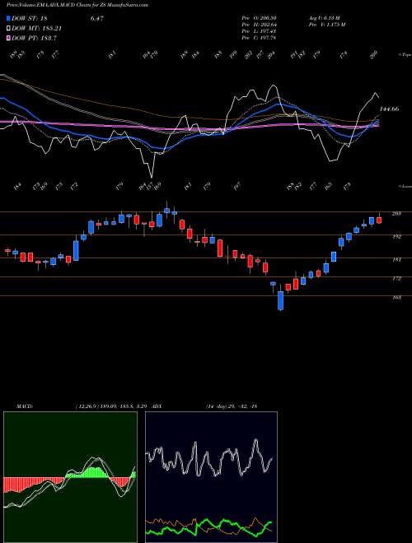Click the ADX panel heading

point(158,406)
